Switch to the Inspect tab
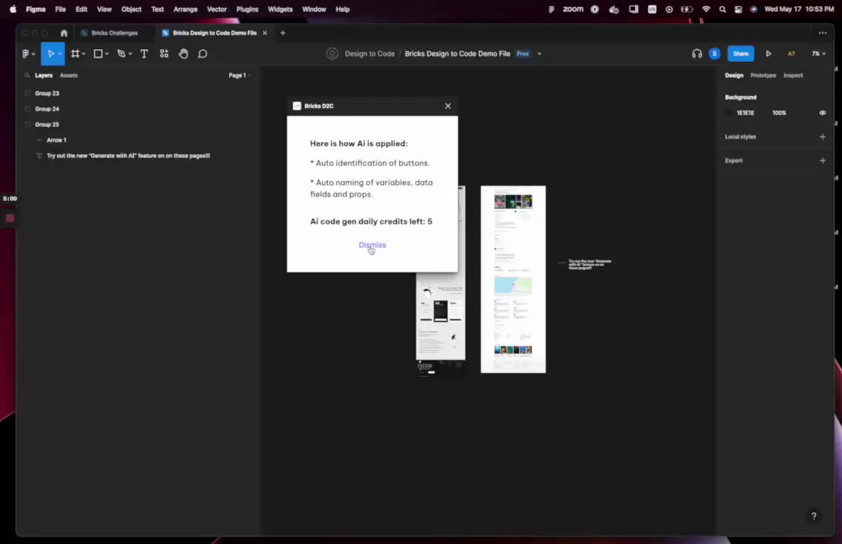This screenshot has height=544, width=842. 793,76
